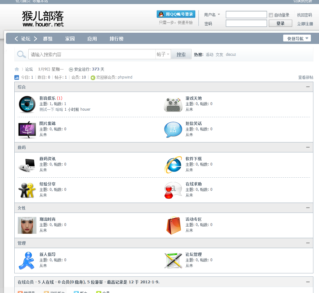
Task: Collapse the 管理 category section
Action: click(308, 243)
